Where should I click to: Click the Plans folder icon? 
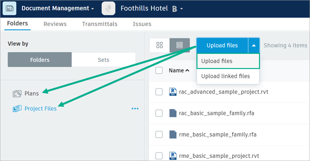(17, 94)
